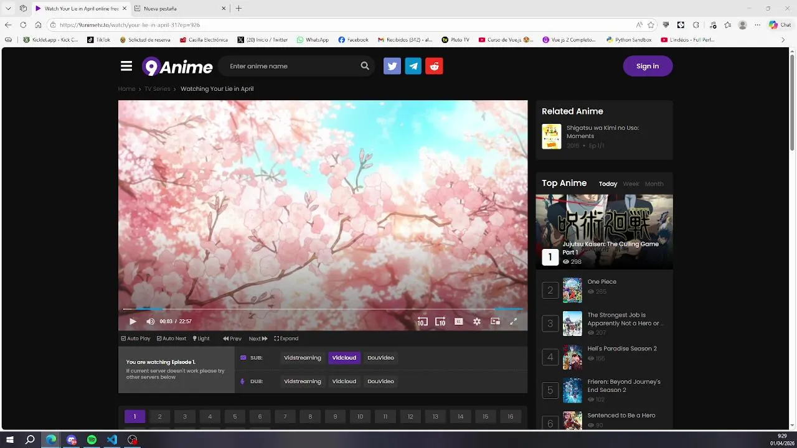The image size is (797, 448).
Task: Open Spotify from the taskbar
Action: click(92, 440)
